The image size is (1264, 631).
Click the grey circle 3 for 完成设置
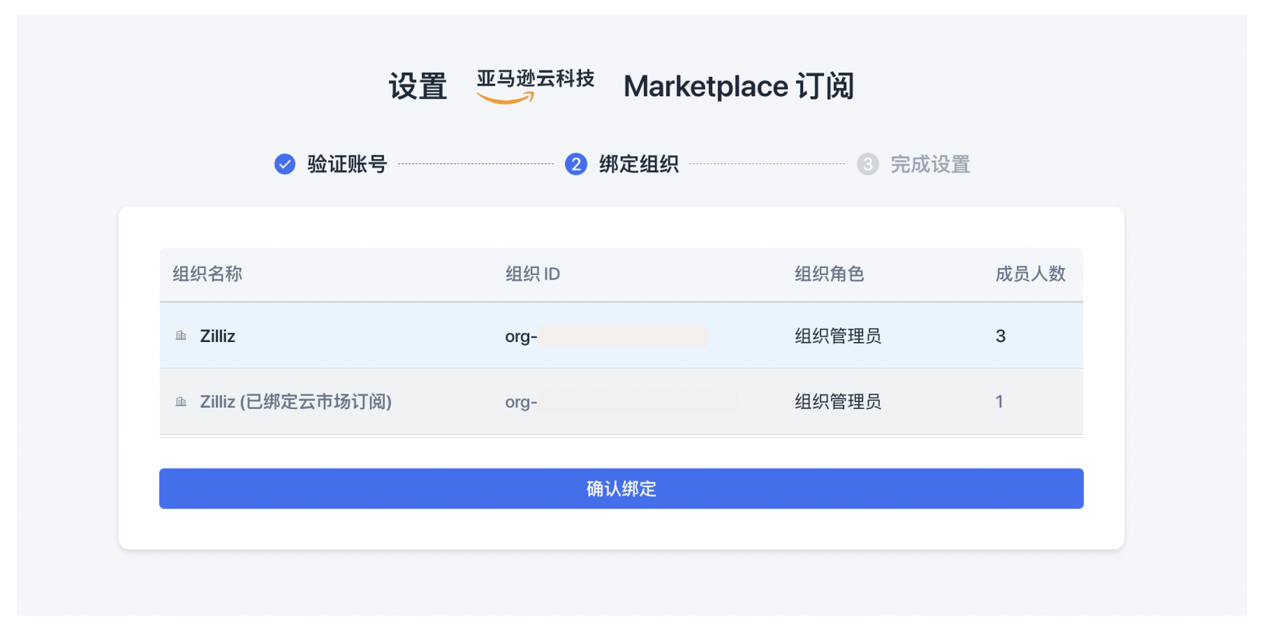coord(868,165)
